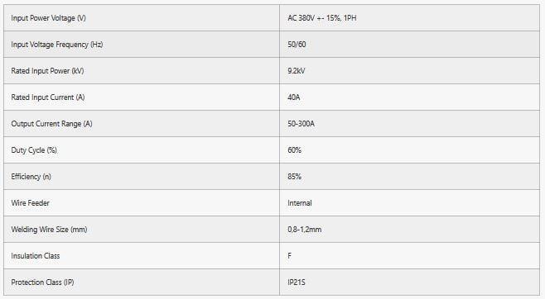Select the 85% efficiency value
Screen dimensions: 545x299
pos(294,177)
